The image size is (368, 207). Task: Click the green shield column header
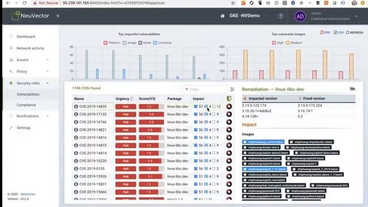(229, 98)
